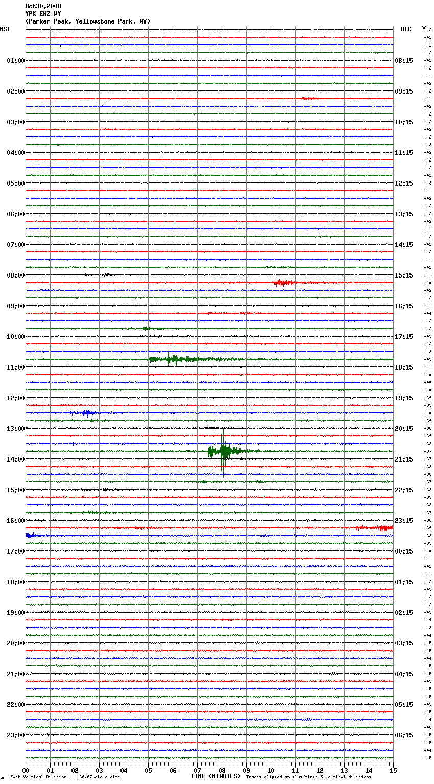Select the 19:15 UTC time label

pyautogui.click(x=404, y=398)
